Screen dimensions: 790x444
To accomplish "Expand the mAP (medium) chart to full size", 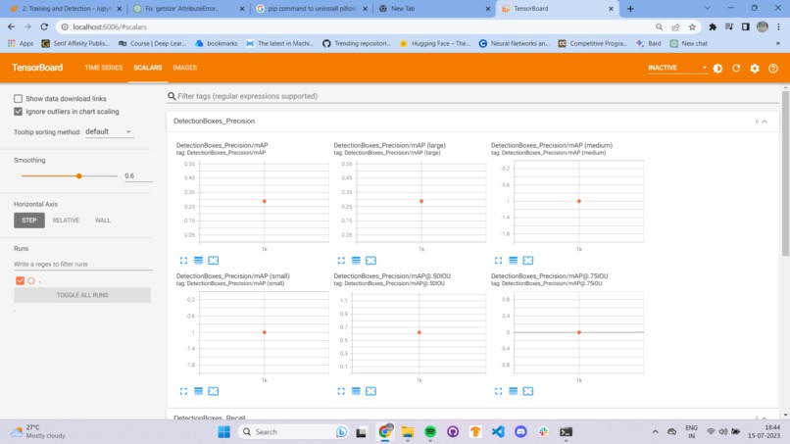I will click(498, 260).
